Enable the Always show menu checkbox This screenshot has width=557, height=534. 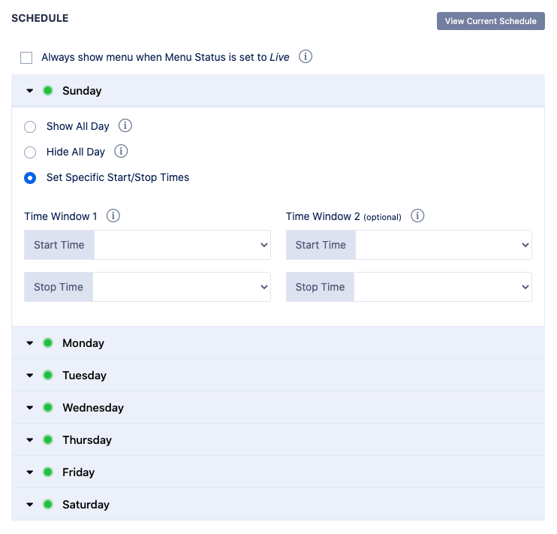27,57
